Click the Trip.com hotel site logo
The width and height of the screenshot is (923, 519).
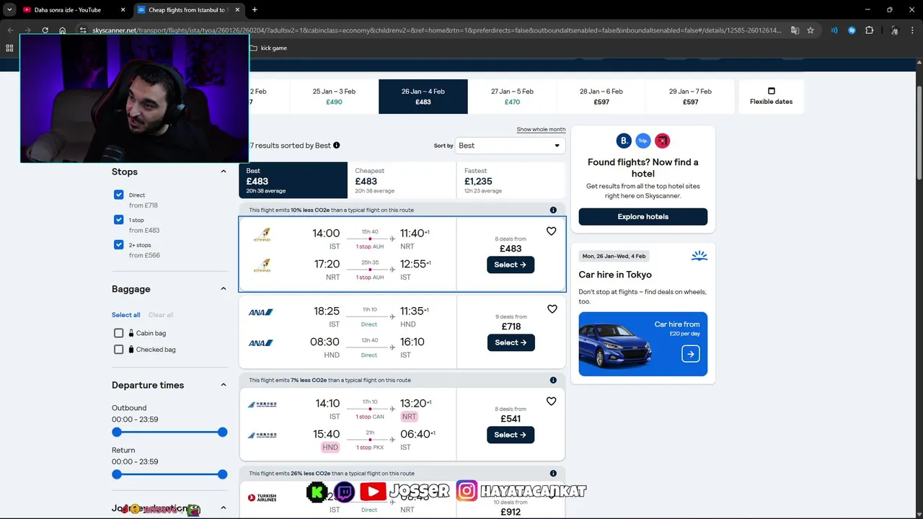point(643,141)
